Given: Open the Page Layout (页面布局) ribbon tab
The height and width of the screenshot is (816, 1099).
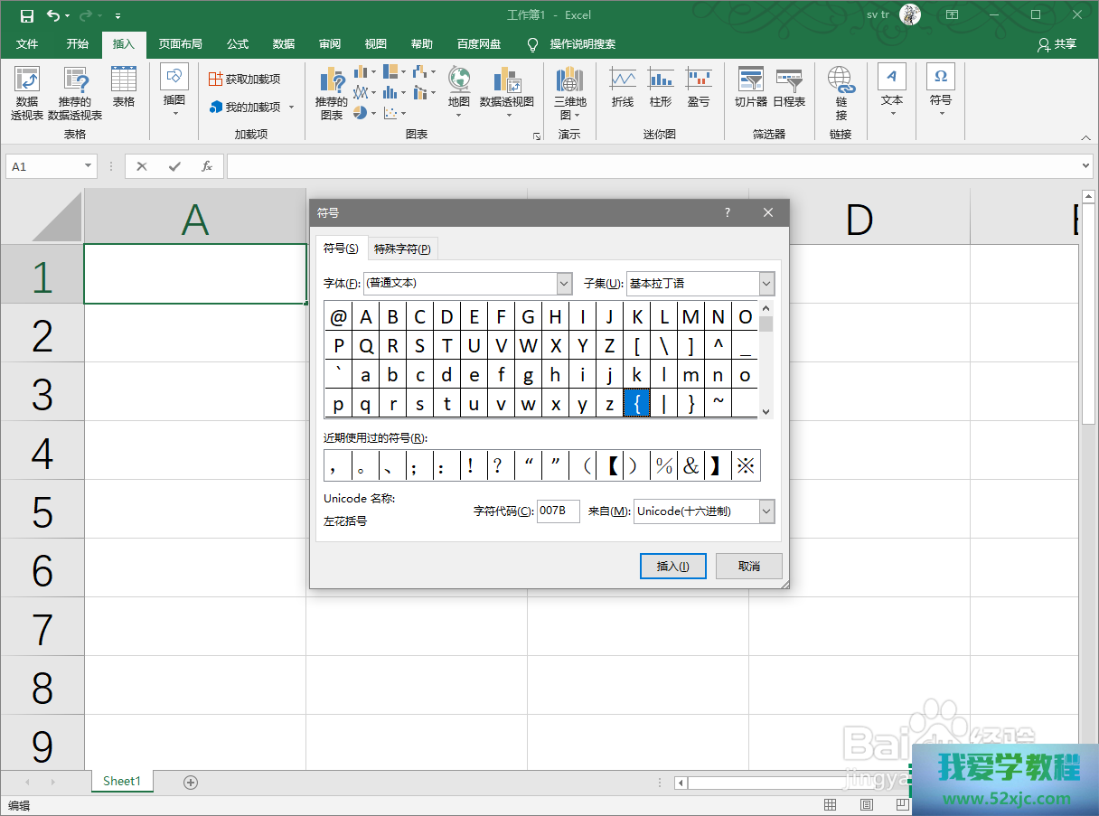Looking at the screenshot, I should point(181,43).
